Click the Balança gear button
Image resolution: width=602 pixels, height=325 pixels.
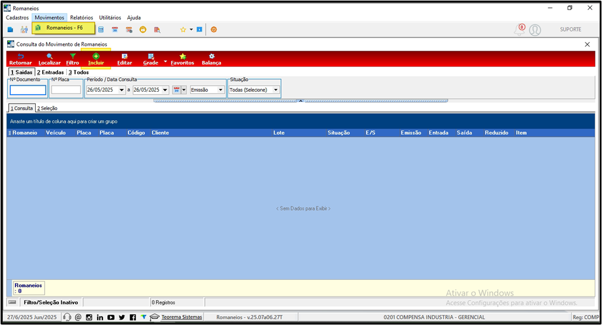tap(211, 60)
